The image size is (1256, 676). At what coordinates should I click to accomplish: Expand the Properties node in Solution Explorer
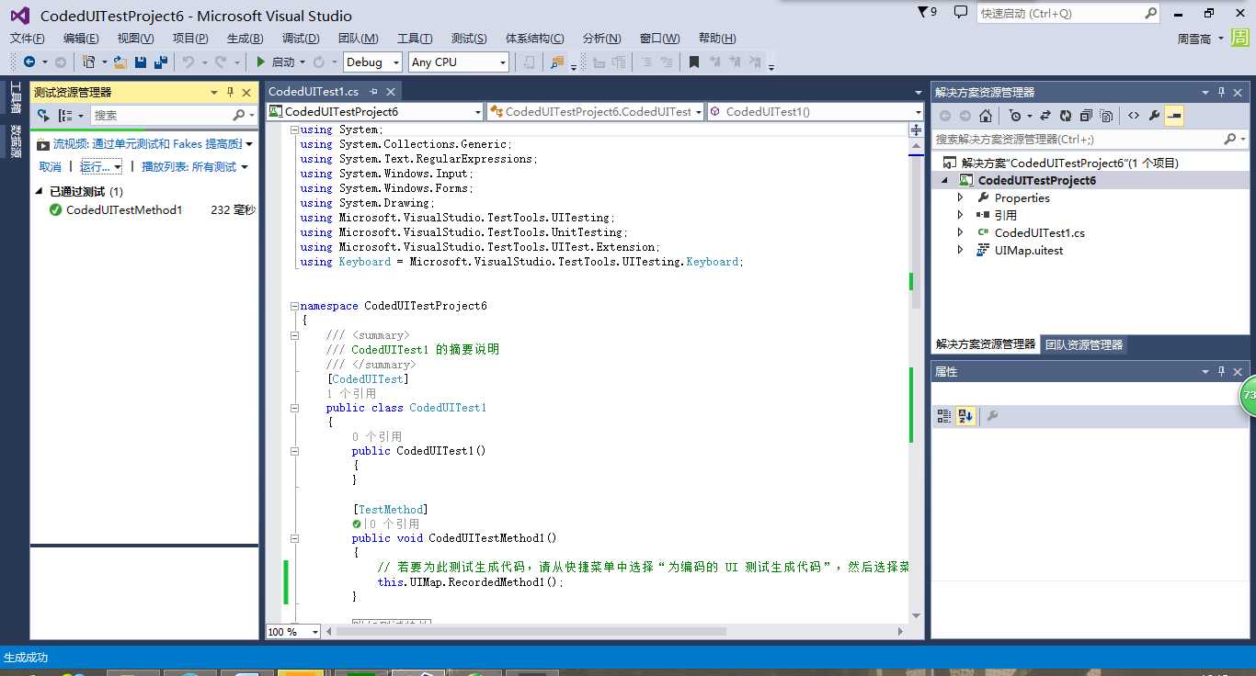tap(961, 197)
